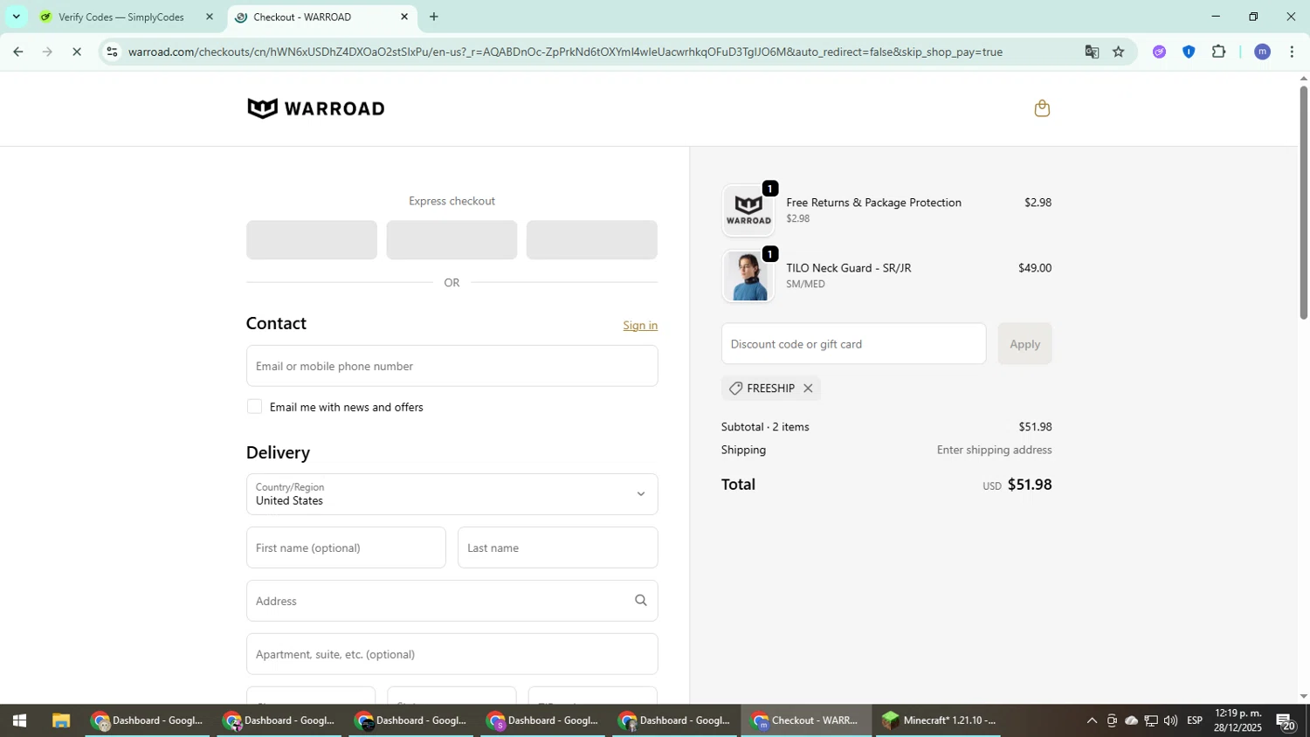Open the Chrome profile avatar

(x=1262, y=52)
